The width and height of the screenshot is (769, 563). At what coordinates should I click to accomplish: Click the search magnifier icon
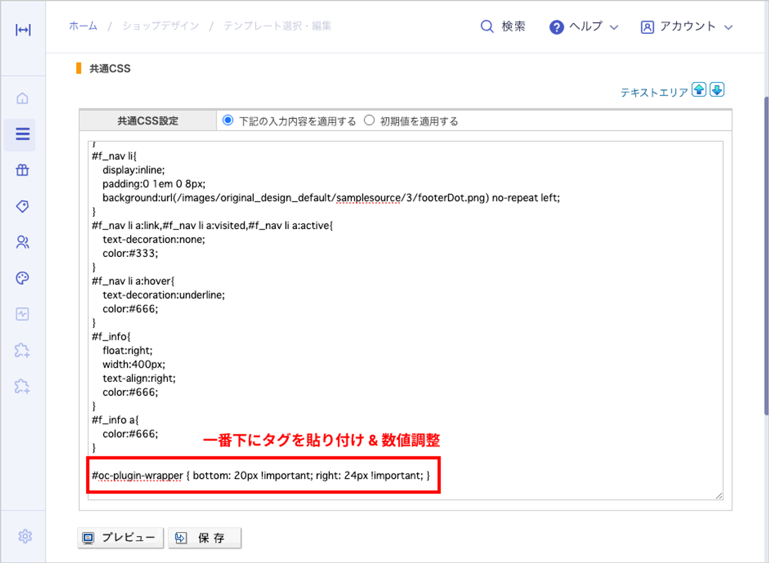pyautogui.click(x=487, y=26)
